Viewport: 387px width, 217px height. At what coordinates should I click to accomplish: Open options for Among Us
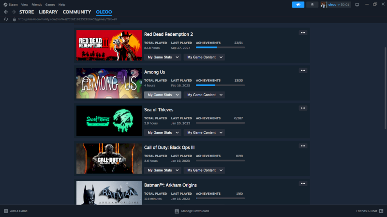[x=303, y=71]
